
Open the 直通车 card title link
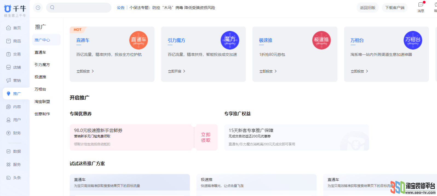click(x=83, y=40)
